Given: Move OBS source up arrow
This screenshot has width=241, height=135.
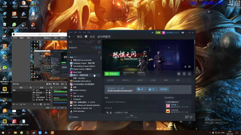Looking at the screenshot, I should coord(45,104).
